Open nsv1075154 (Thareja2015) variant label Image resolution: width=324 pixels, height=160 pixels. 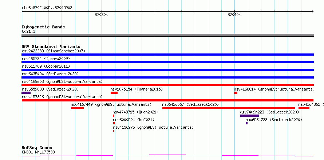click(x=137, y=89)
